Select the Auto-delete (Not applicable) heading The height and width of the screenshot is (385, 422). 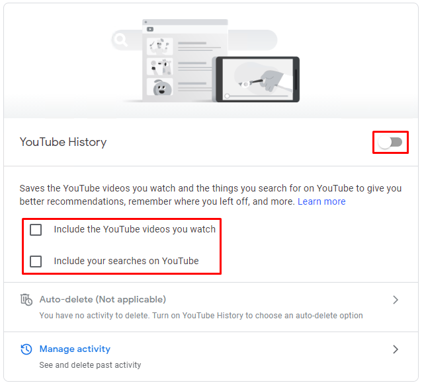click(103, 299)
